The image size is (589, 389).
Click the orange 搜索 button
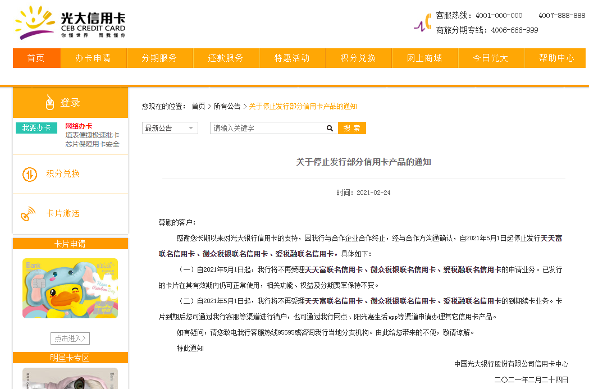tap(352, 128)
